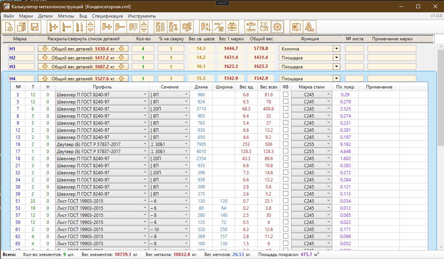The height and width of the screenshot is (259, 444).
Task: Open the Детали menu
Action: pyautogui.click(x=46, y=16)
